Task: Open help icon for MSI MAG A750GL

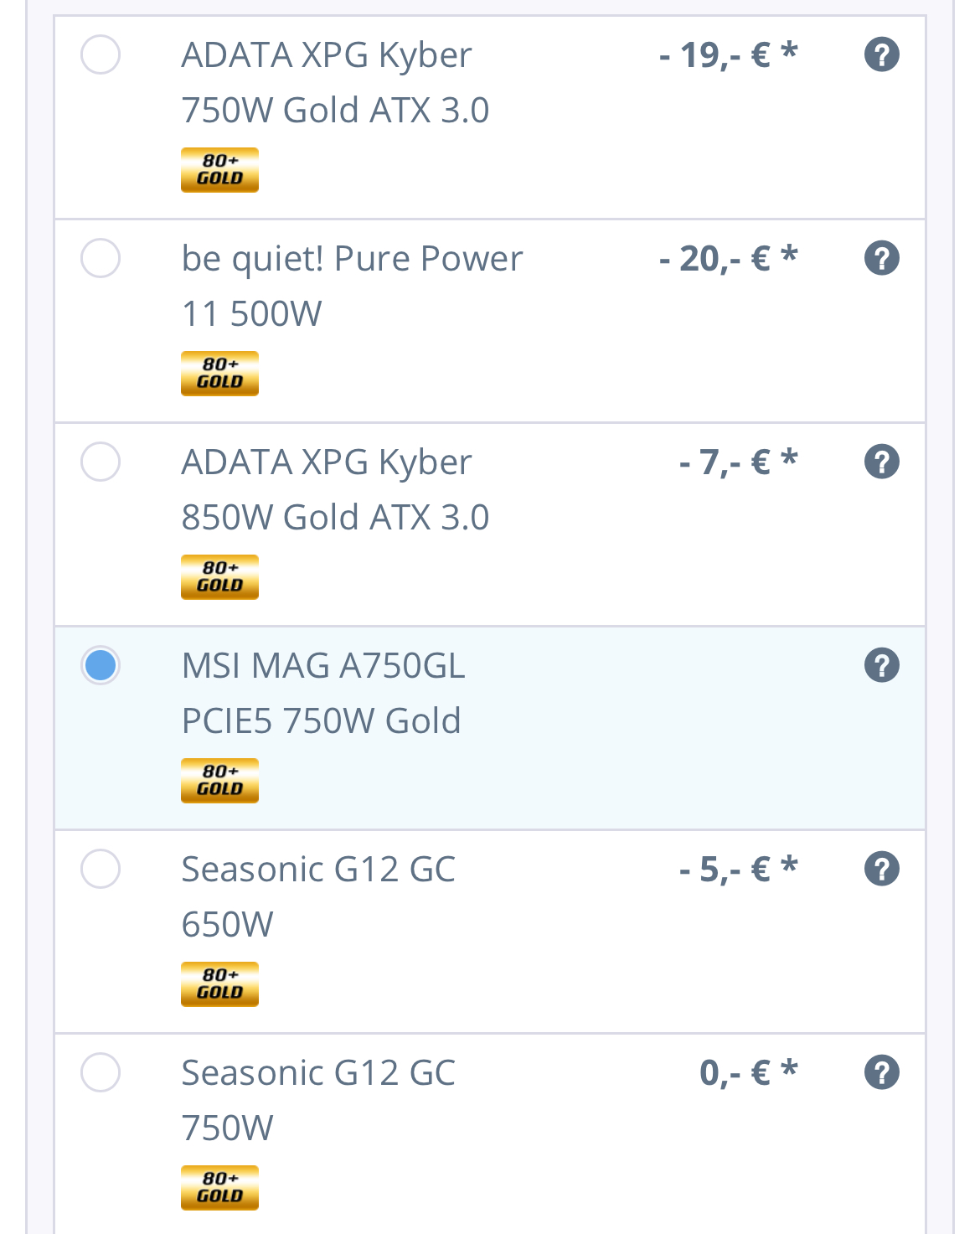Action: [881, 665]
